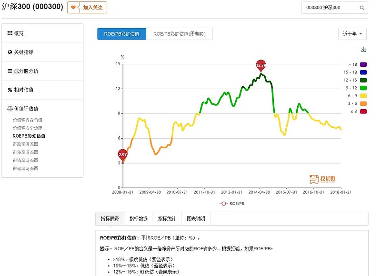
Task: Open the 近十年 time range dropdown
Action: point(352,34)
